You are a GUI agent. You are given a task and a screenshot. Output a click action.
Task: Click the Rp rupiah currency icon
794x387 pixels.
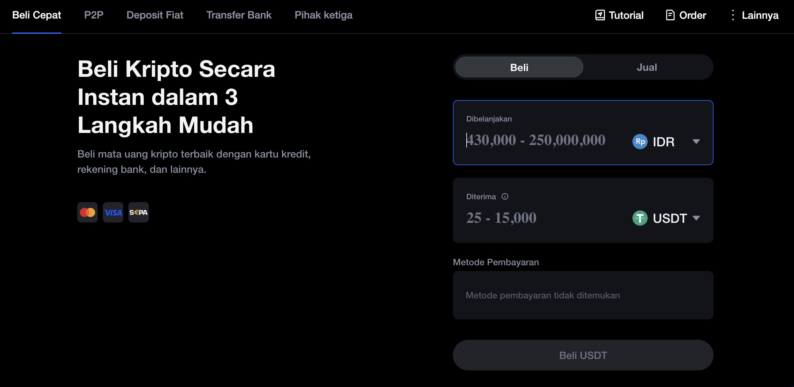(640, 142)
